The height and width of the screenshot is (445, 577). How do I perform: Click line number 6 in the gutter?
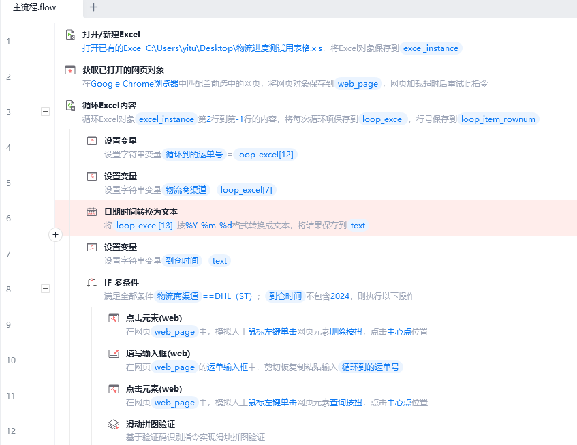pyautogui.click(x=8, y=218)
